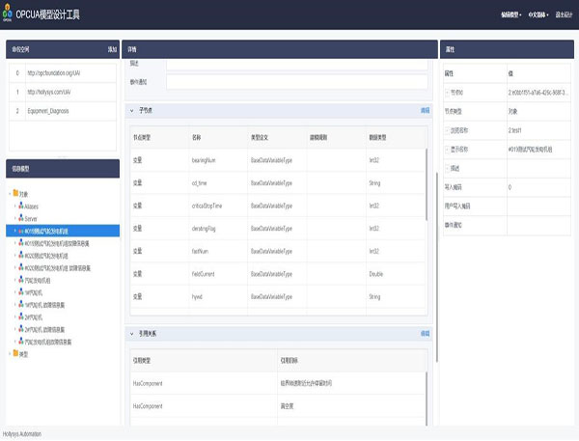
Task: Click the OPCUA logo icon in header
Action: tap(10, 14)
